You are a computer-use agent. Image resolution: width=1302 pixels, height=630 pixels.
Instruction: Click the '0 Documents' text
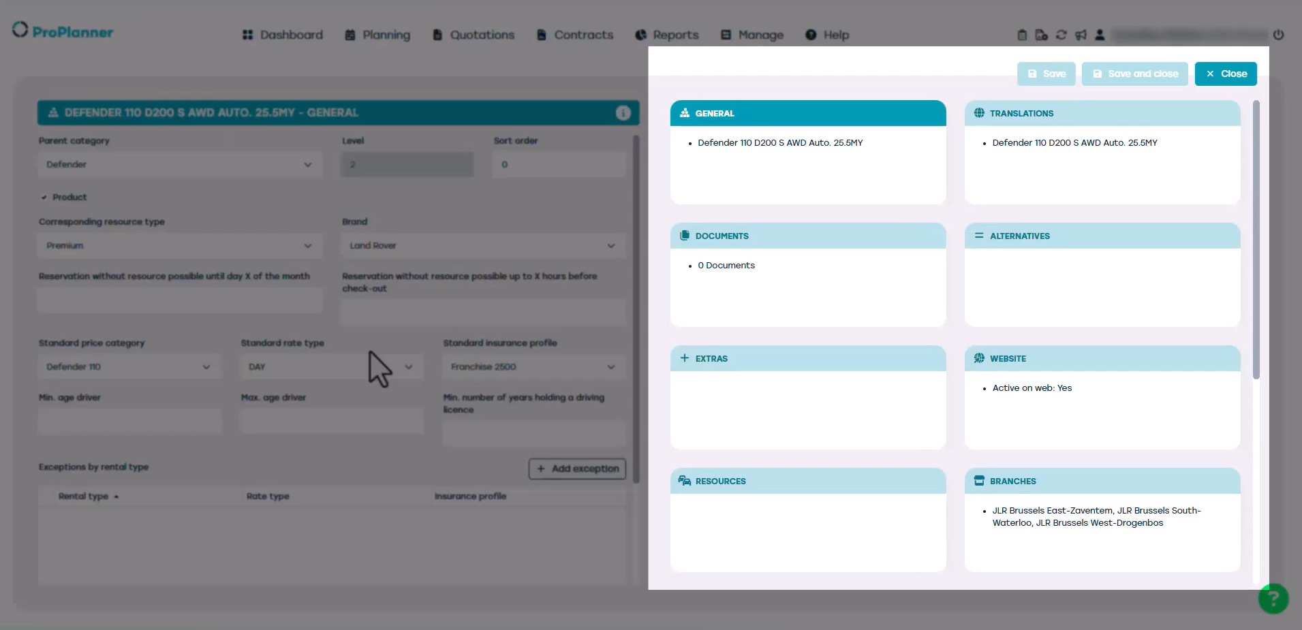(x=726, y=266)
